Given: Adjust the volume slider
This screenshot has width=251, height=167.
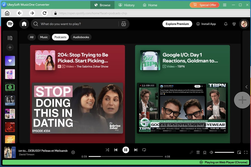Looking at the screenshot, I should [x=224, y=152].
